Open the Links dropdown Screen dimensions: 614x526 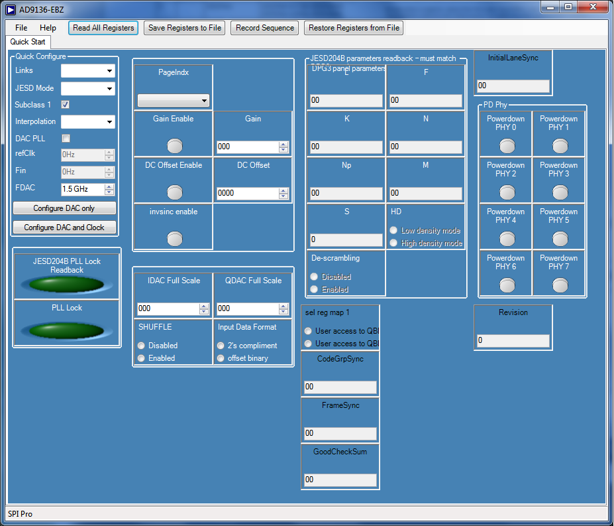[88, 71]
